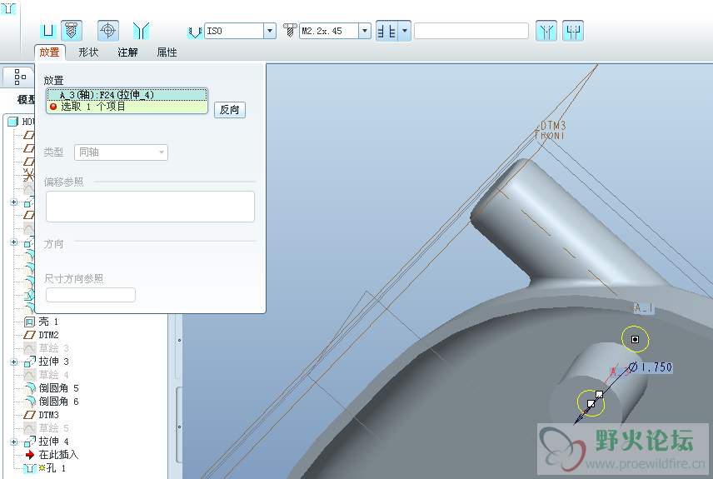The width and height of the screenshot is (713, 479).
Task: Toggle the countersink option icon
Action: (546, 31)
